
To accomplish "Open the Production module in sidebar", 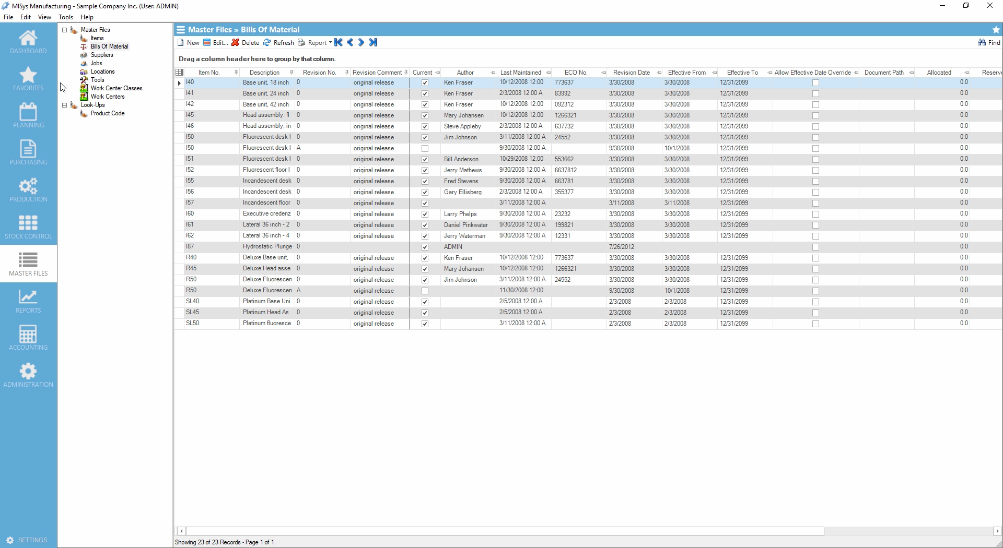I will 28,190.
